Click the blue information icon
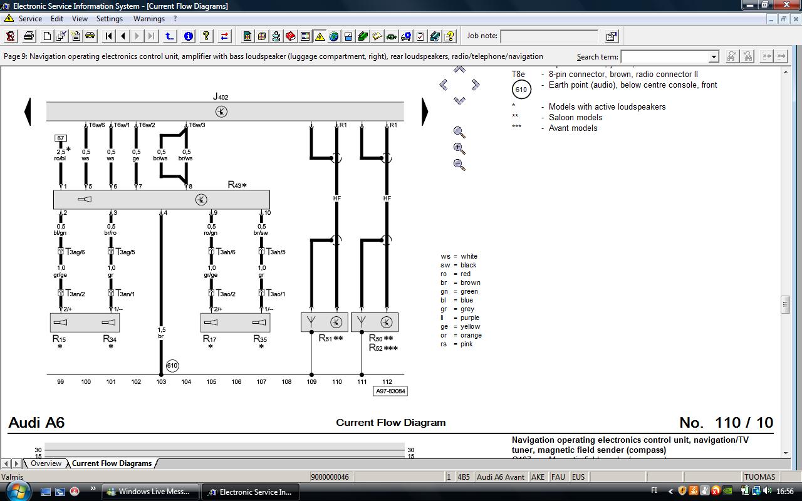802x501 pixels. (188, 36)
